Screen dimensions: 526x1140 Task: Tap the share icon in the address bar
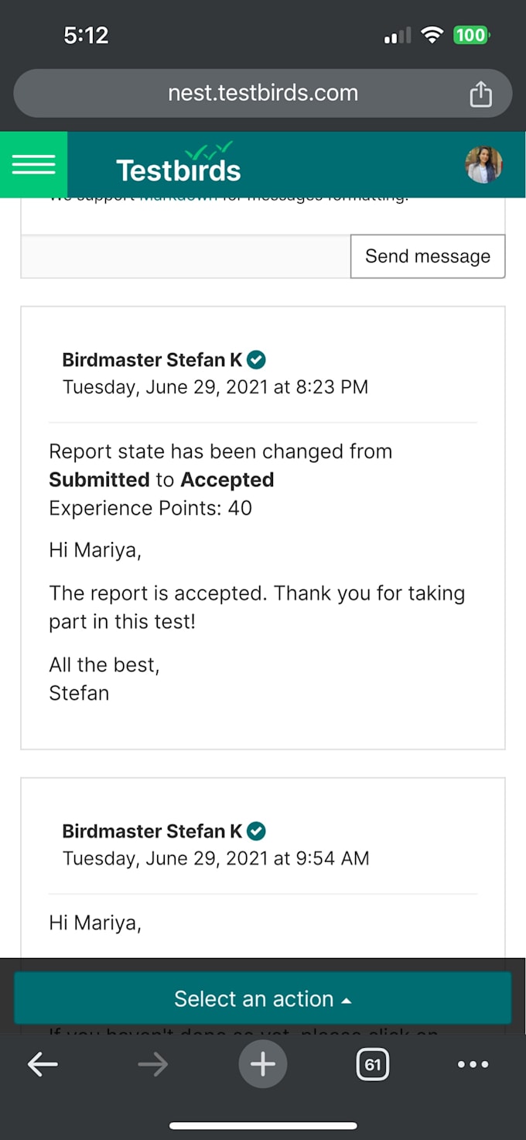(480, 94)
